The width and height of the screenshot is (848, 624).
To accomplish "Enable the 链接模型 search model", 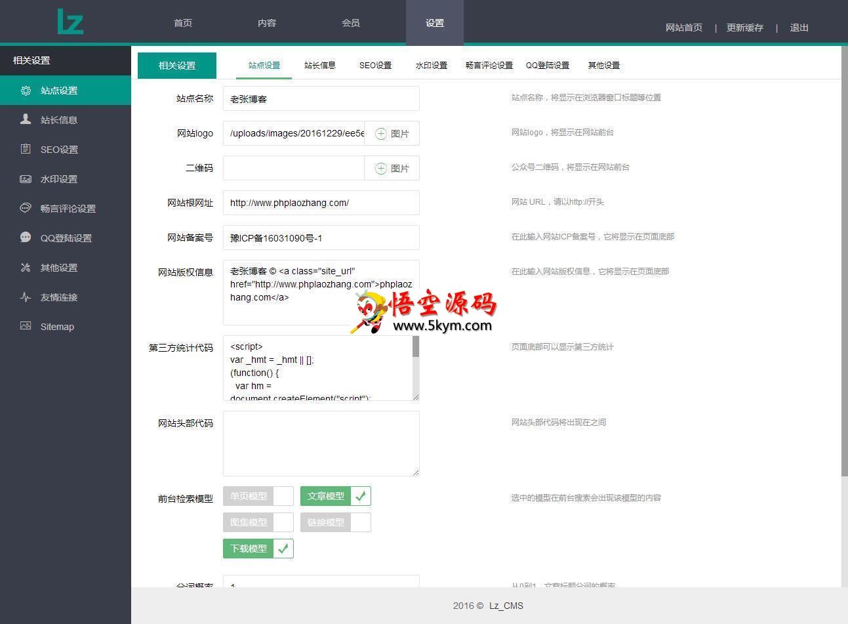I will point(336,522).
